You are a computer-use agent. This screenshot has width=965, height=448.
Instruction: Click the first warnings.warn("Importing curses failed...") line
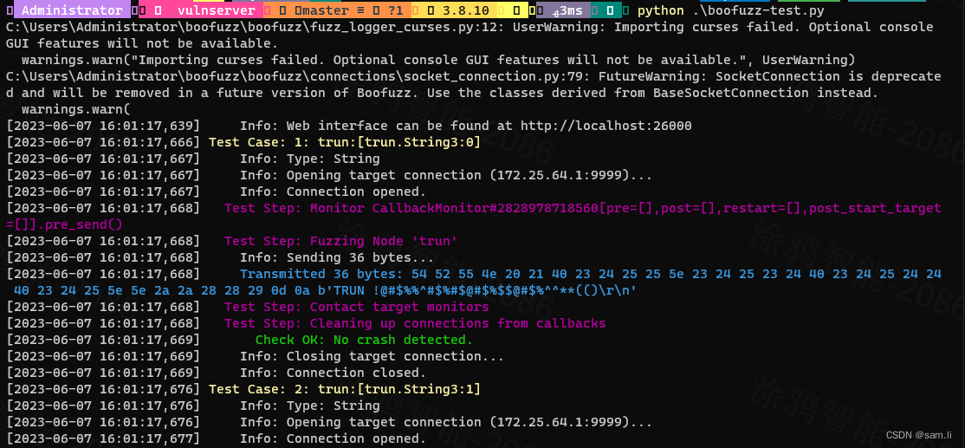click(x=438, y=61)
